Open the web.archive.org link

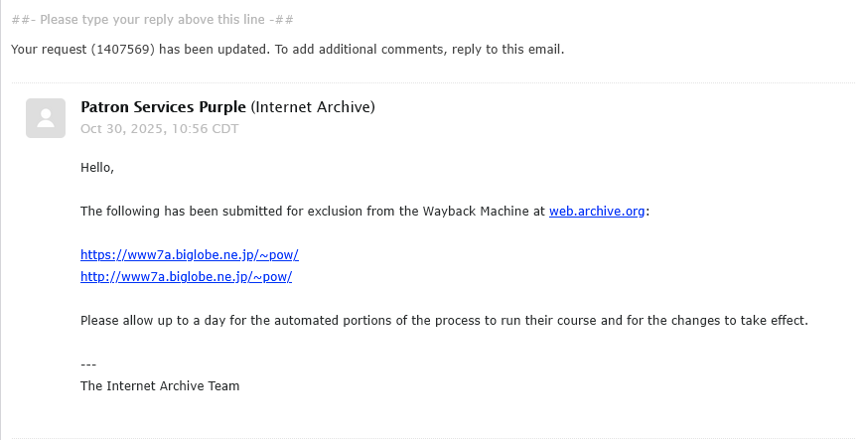tap(596, 211)
